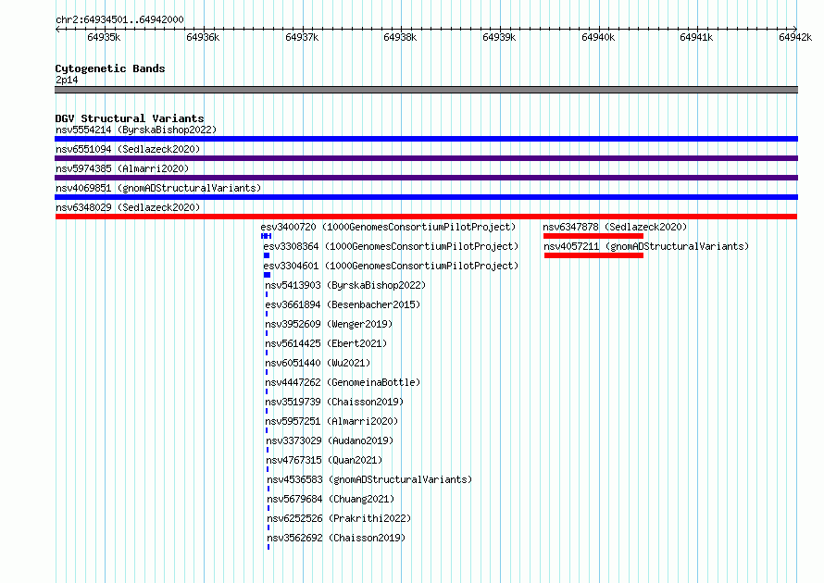Select the blue bar under nsv4069851

tap(426, 197)
